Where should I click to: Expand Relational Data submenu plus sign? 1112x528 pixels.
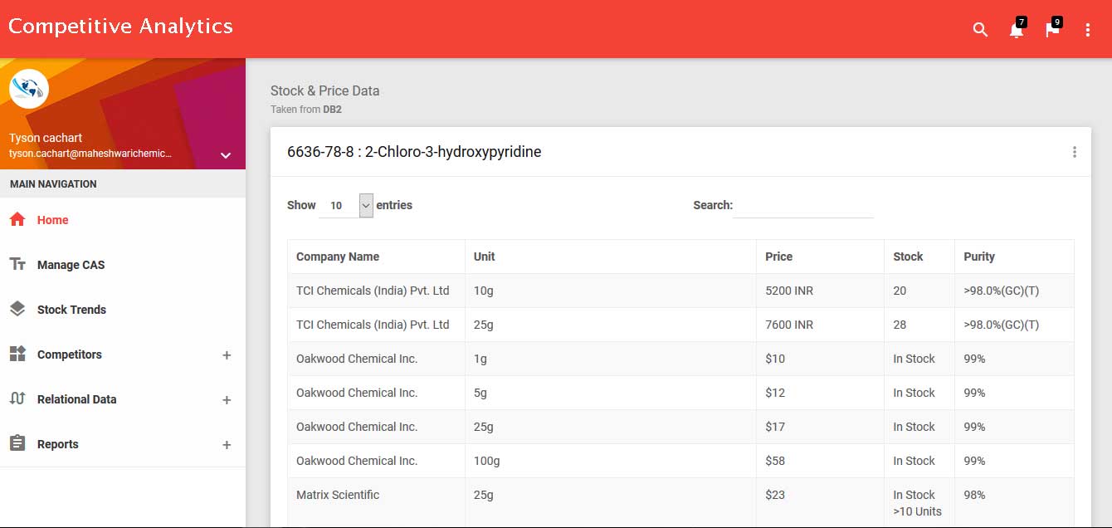[x=227, y=400]
